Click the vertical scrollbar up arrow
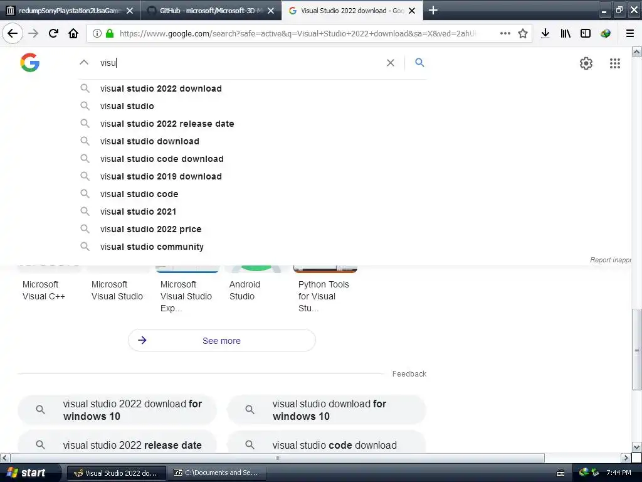Viewport: 642px width, 482px height. 637,51
